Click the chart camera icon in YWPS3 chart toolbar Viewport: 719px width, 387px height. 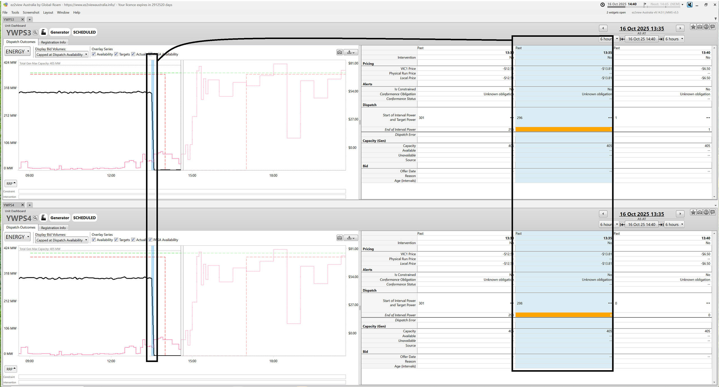tap(340, 52)
